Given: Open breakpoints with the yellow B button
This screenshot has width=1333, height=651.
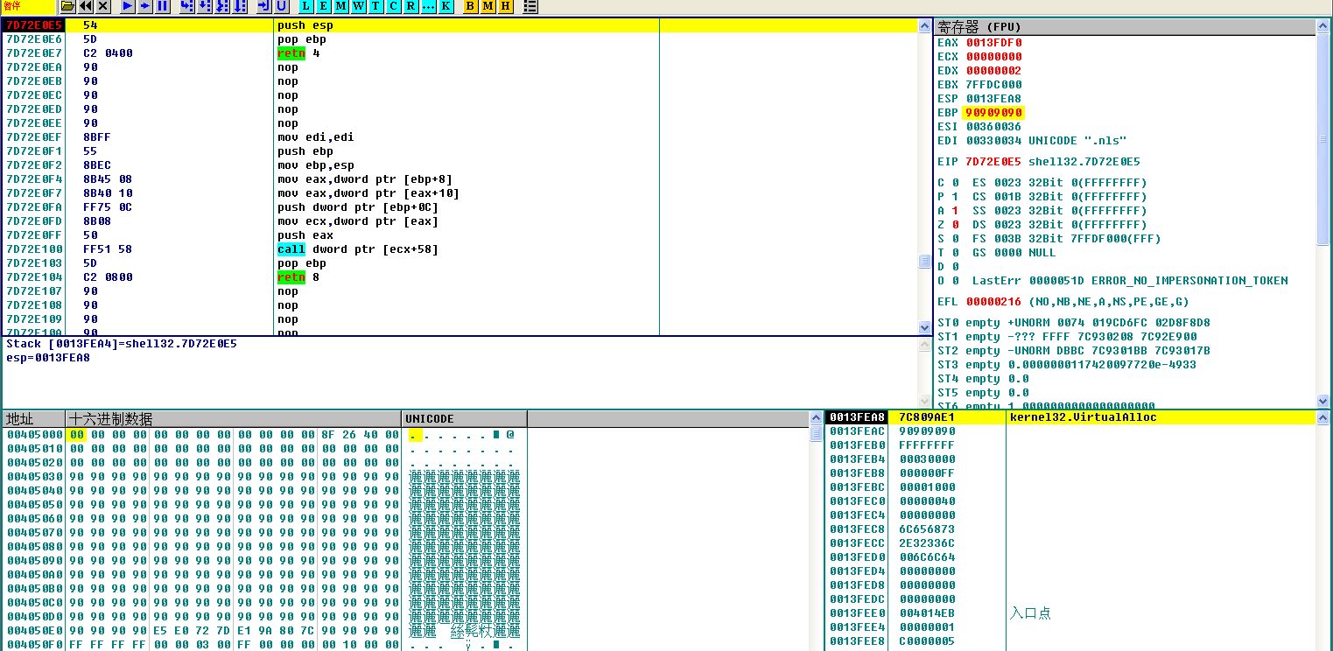Looking at the screenshot, I should coord(470,6).
